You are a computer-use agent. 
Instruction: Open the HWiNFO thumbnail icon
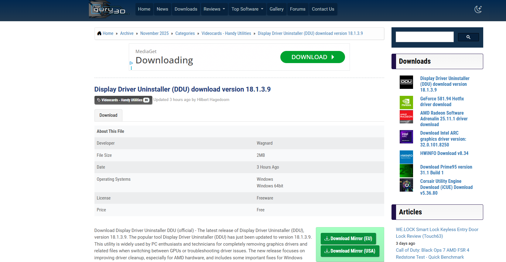tap(406, 157)
